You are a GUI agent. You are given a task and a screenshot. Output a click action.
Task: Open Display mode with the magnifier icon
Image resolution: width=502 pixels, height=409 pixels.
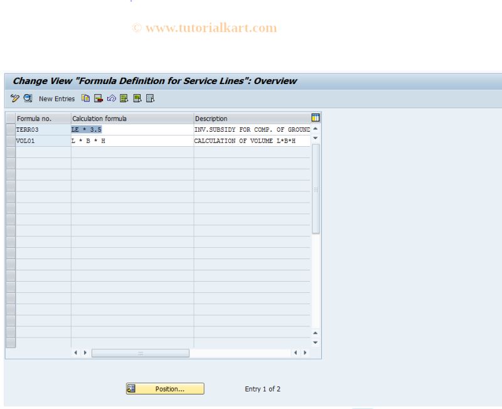pos(28,98)
